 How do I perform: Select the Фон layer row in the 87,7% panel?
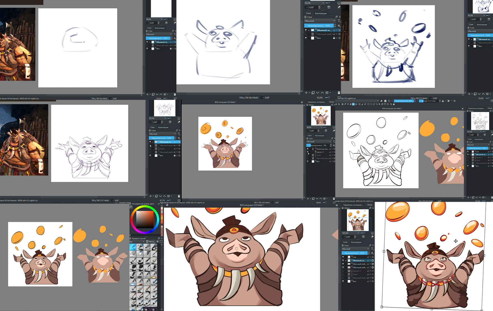165,155
